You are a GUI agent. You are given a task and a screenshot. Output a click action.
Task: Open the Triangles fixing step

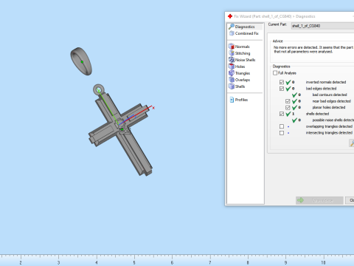tap(239, 73)
